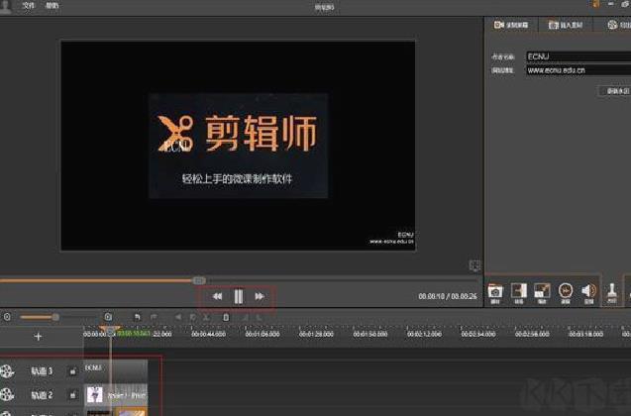Open the 帮助 menu
This screenshot has width=631, height=416.
pos(52,6)
